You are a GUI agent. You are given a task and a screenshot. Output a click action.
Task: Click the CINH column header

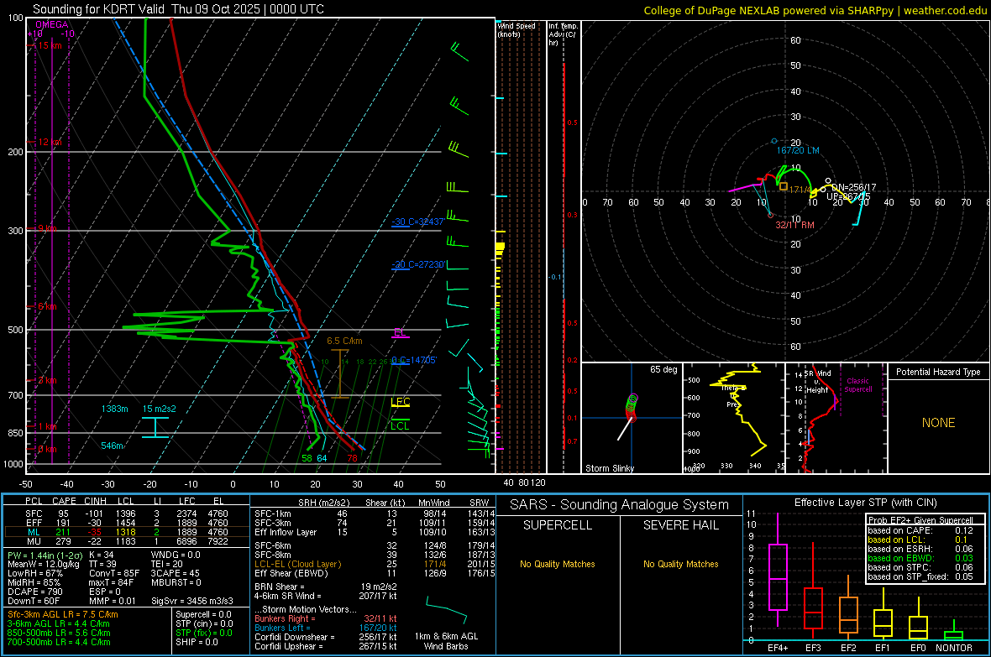click(95, 501)
